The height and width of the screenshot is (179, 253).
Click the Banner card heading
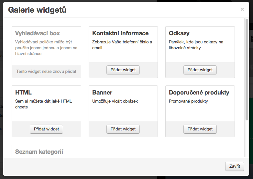click(x=102, y=93)
